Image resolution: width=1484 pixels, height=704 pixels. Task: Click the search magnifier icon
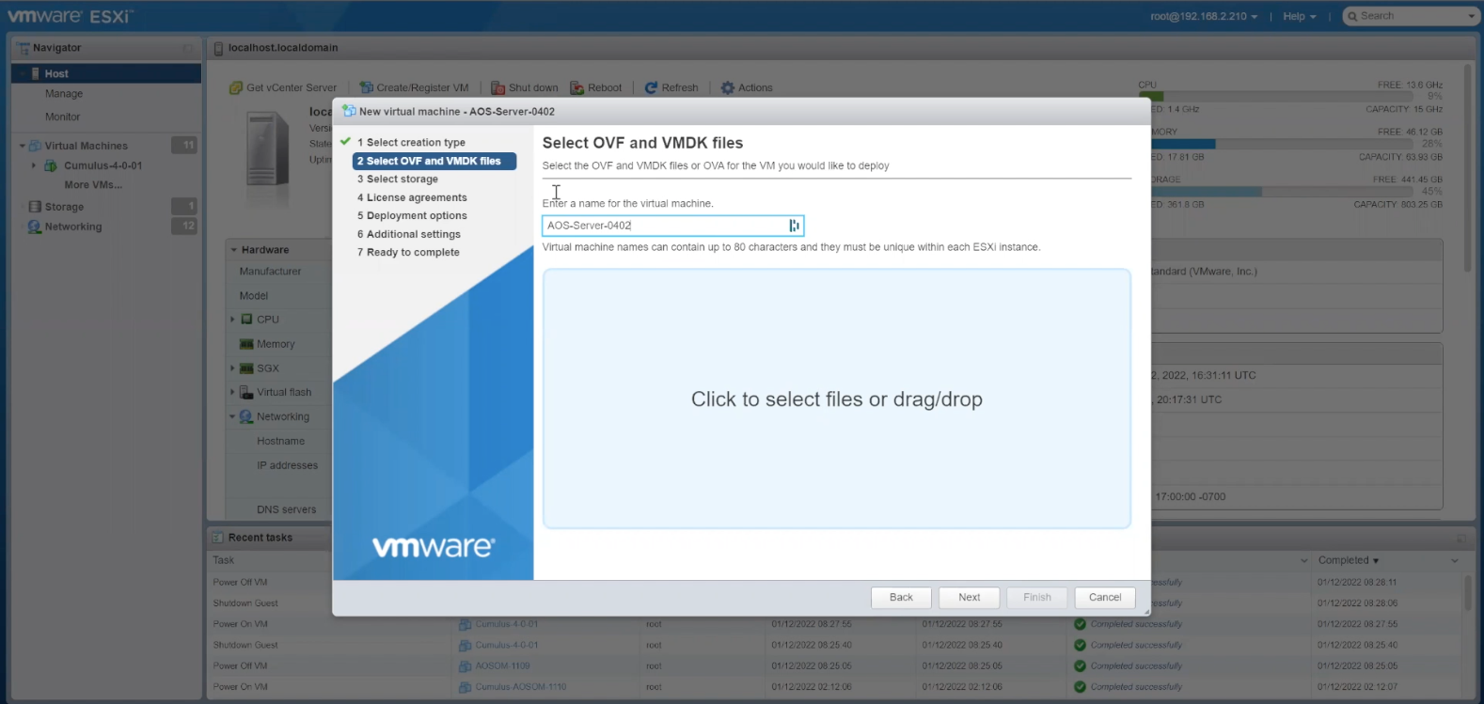click(1352, 16)
